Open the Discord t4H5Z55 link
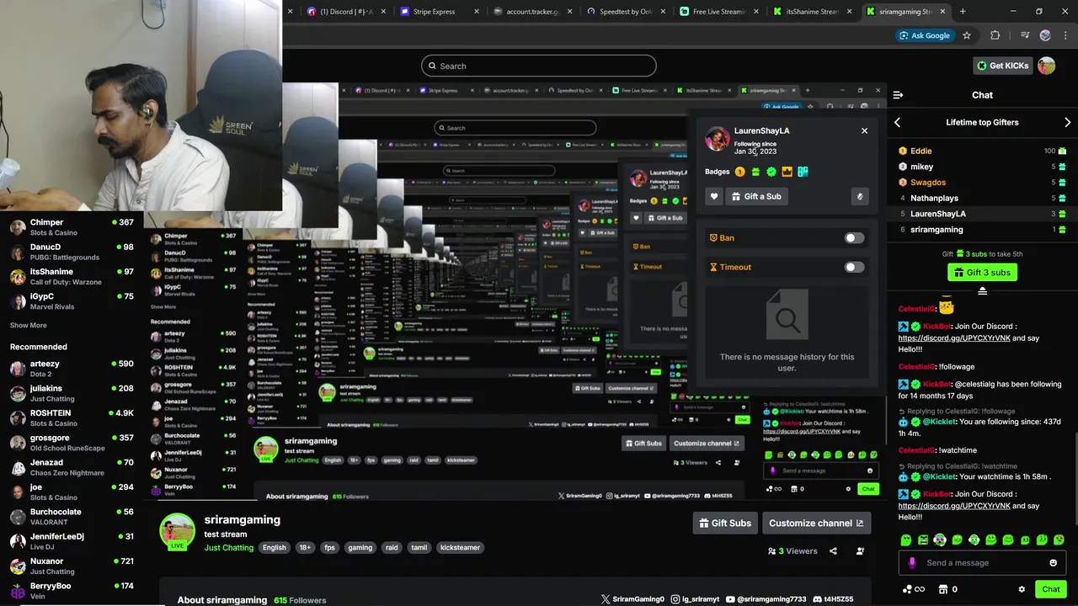Image resolution: width=1078 pixels, height=606 pixels. [833, 599]
